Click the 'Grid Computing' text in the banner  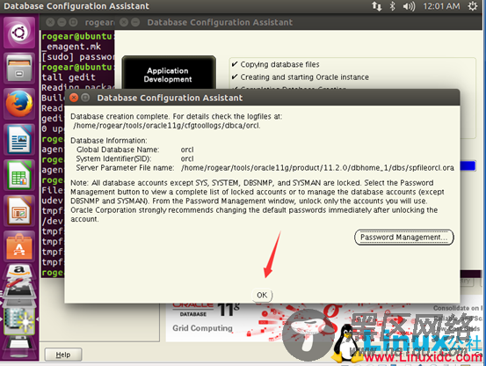click(x=202, y=328)
